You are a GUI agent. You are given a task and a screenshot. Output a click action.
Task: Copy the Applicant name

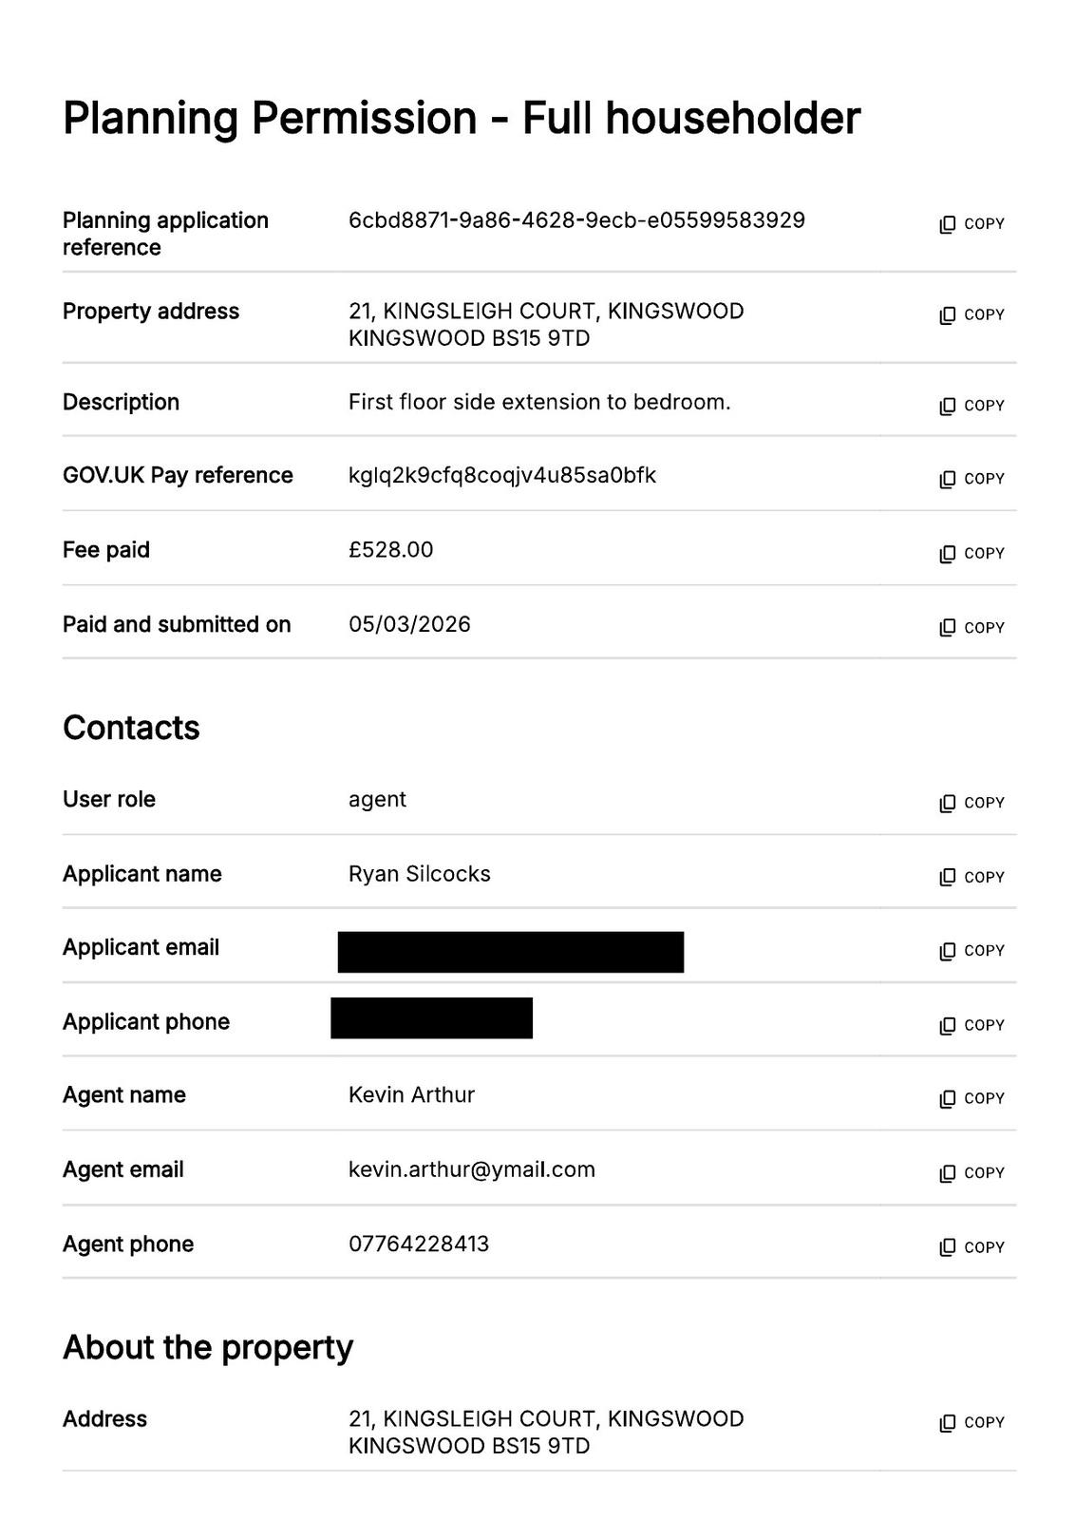coord(971,877)
